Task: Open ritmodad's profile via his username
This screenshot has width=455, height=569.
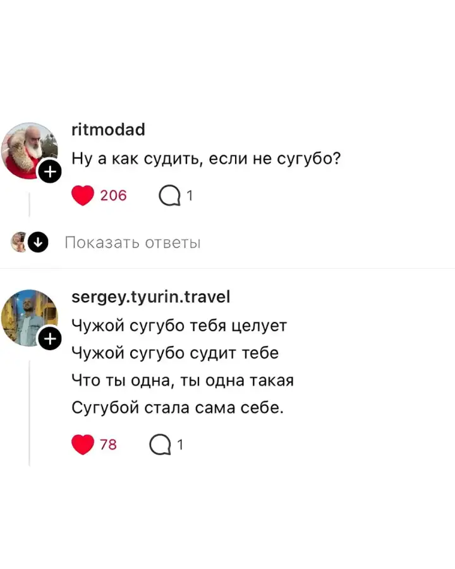Action: 107,130
